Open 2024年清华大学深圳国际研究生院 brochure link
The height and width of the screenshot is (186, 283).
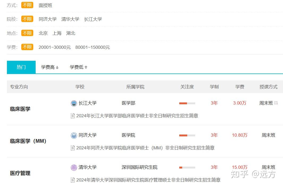click(x=148, y=180)
